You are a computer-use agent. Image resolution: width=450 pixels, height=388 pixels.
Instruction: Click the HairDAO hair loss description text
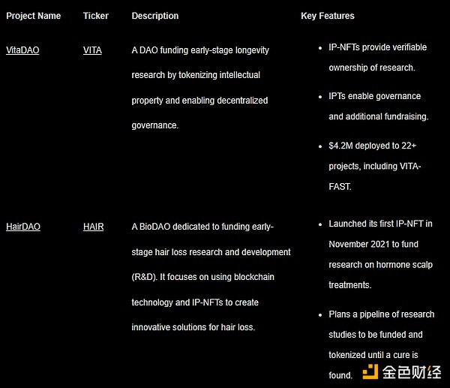point(210,277)
